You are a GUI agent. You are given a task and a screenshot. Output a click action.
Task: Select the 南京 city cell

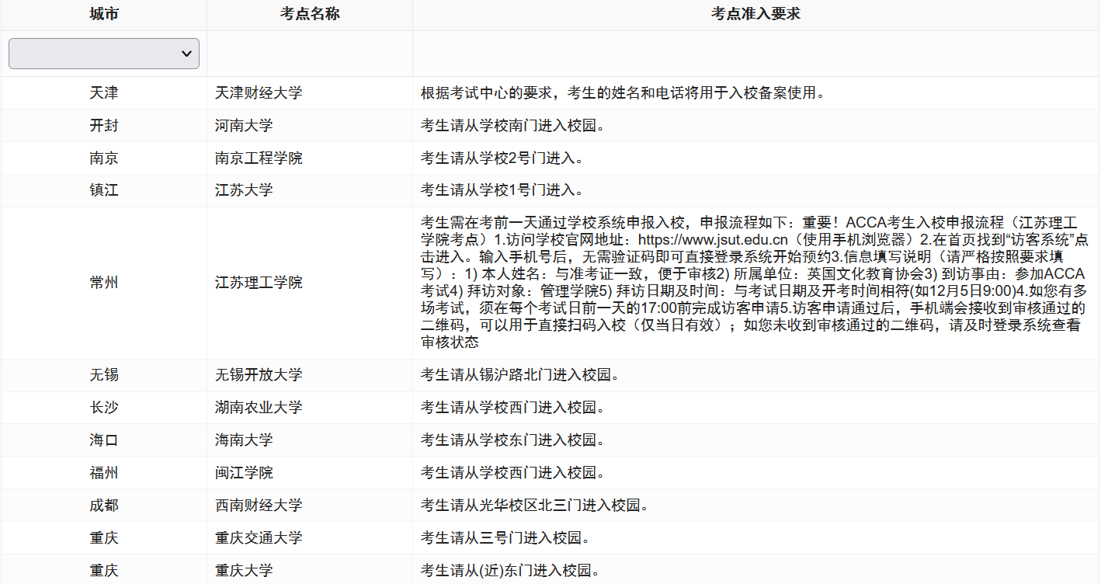pos(104,158)
